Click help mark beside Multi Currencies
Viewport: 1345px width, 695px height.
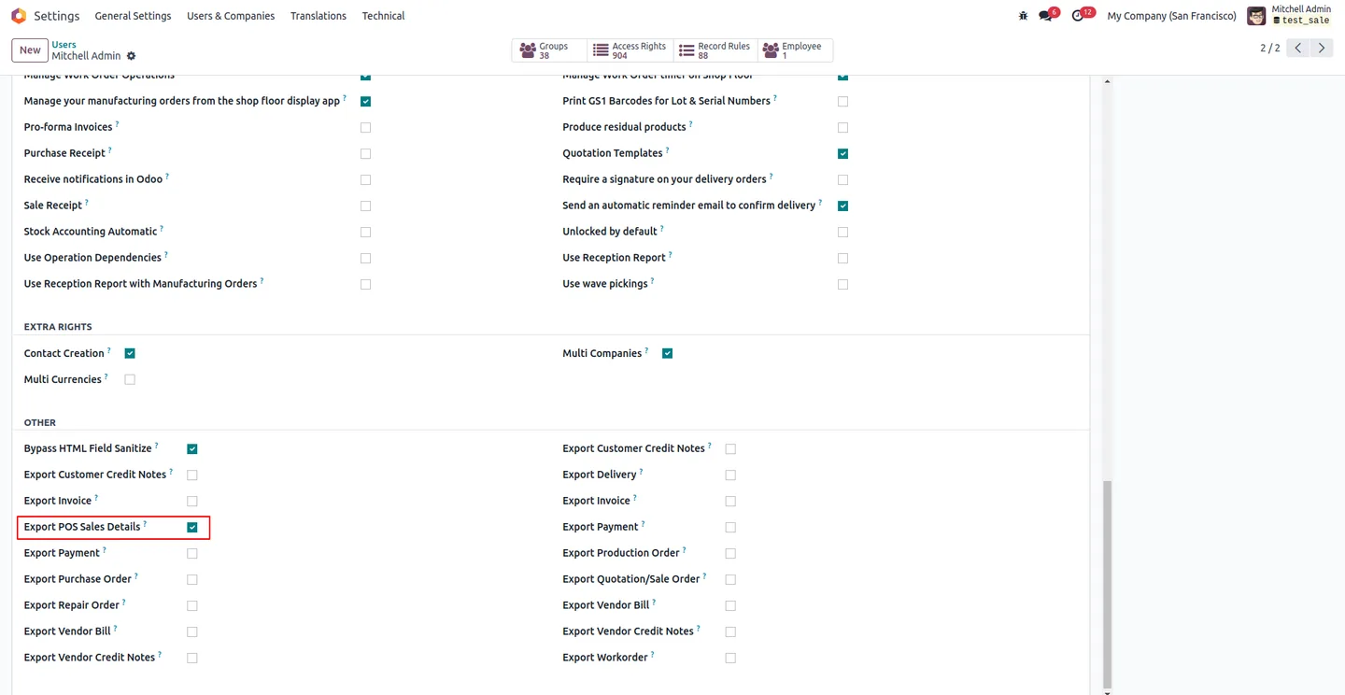tap(106, 376)
